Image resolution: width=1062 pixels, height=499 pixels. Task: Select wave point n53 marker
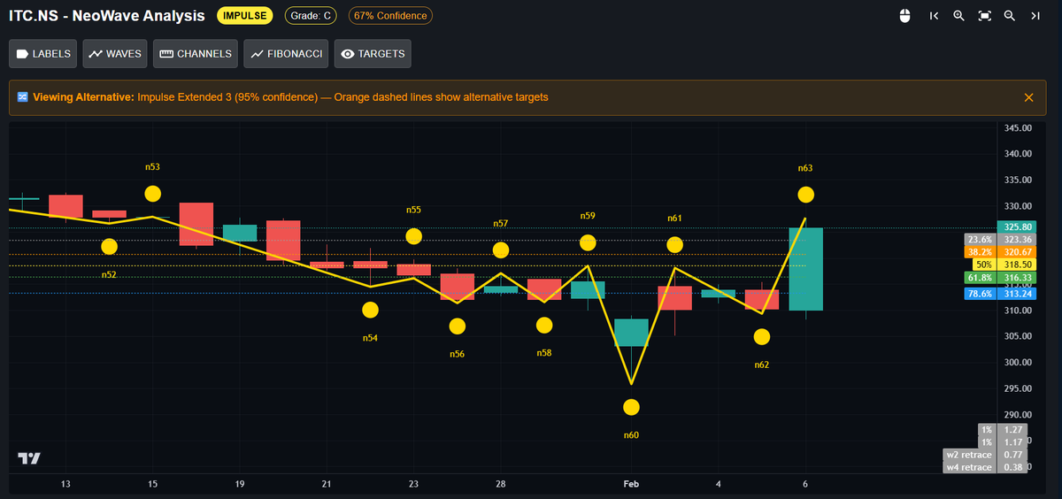pos(153,194)
